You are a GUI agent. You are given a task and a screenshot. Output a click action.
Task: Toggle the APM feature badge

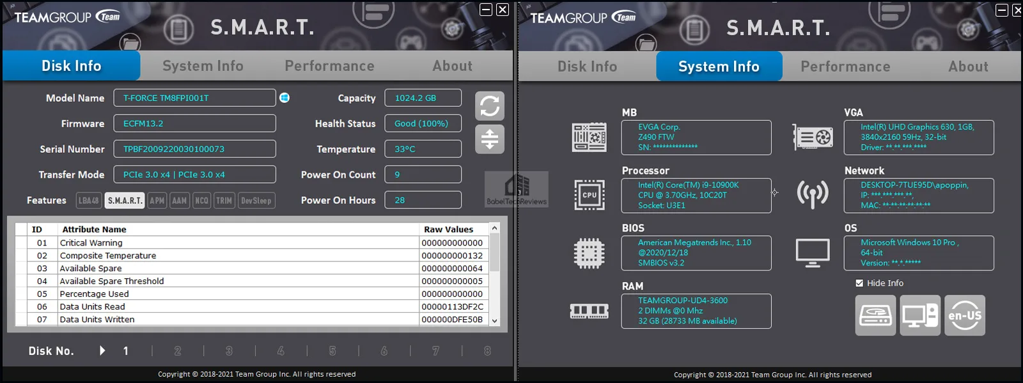pyautogui.click(x=157, y=201)
